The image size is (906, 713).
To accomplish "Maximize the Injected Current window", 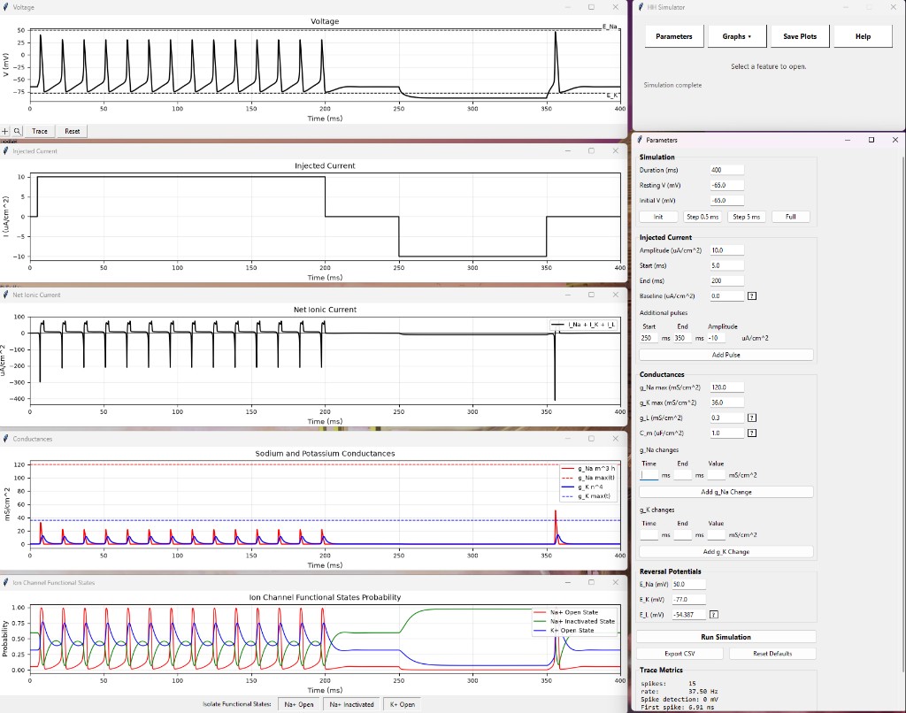I will [591, 150].
